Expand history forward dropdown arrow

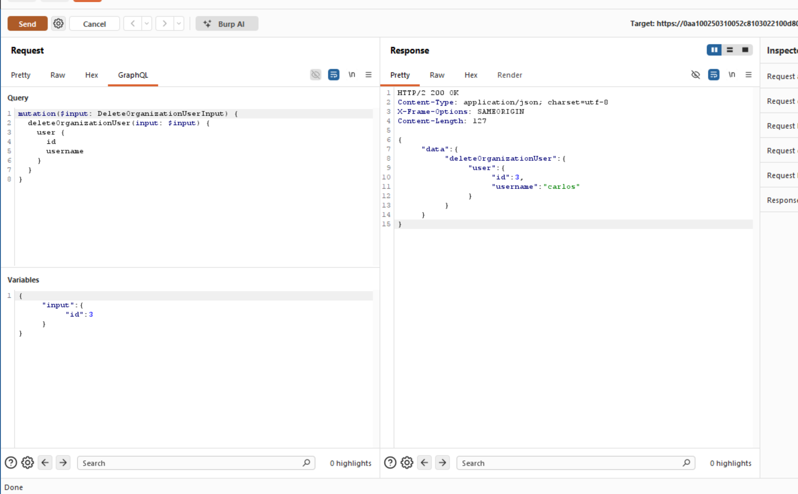click(x=179, y=24)
